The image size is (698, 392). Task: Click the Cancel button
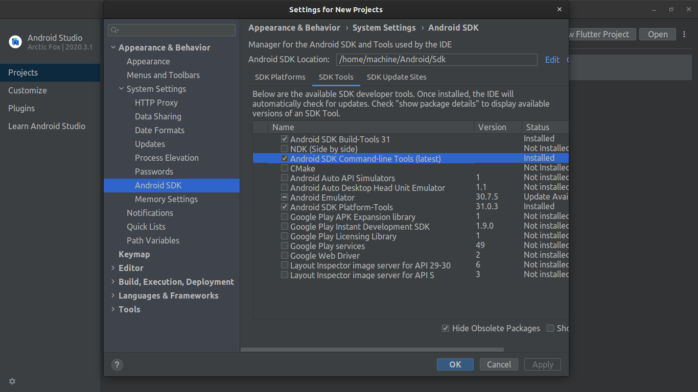pos(499,364)
